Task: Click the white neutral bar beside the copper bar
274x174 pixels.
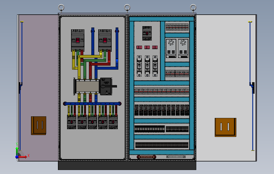Action: click(x=176, y=157)
